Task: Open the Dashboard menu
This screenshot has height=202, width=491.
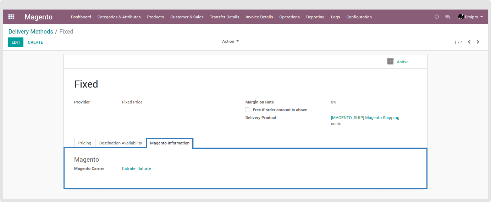Action: (81, 17)
